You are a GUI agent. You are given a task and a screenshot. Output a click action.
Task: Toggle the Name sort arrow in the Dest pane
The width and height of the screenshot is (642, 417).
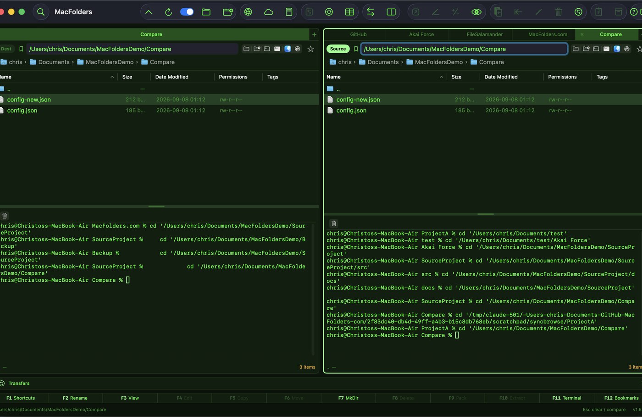tap(112, 77)
